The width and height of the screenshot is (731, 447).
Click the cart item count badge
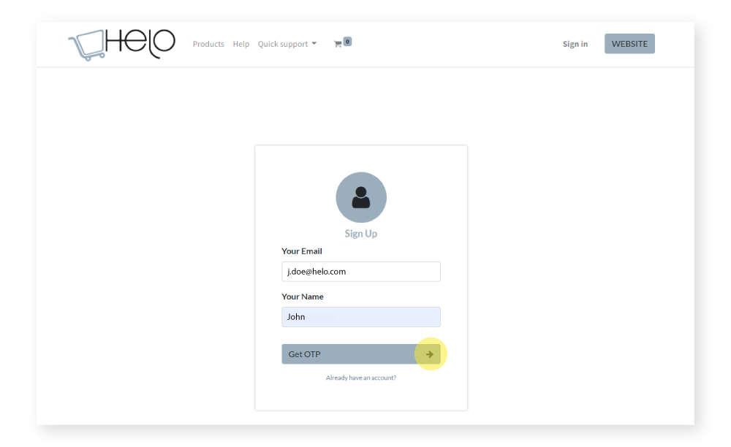[347, 42]
